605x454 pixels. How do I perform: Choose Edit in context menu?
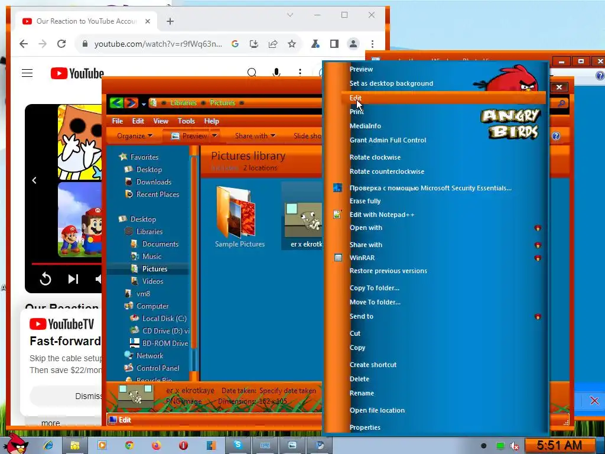443,98
